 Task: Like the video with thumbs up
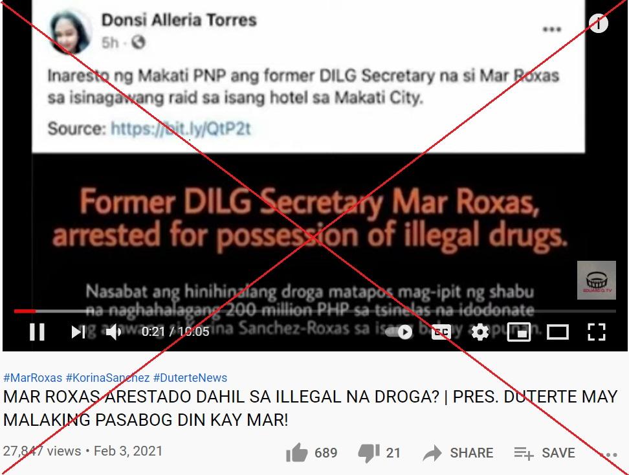pyautogui.click(x=311, y=453)
